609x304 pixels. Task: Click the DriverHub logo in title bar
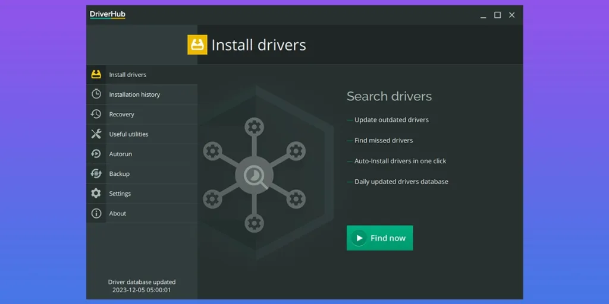tap(108, 15)
